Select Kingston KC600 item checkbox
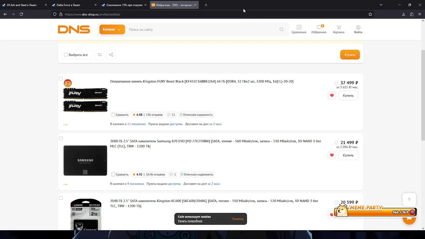Screen dimensions: 425x239 [x=61, y=198]
